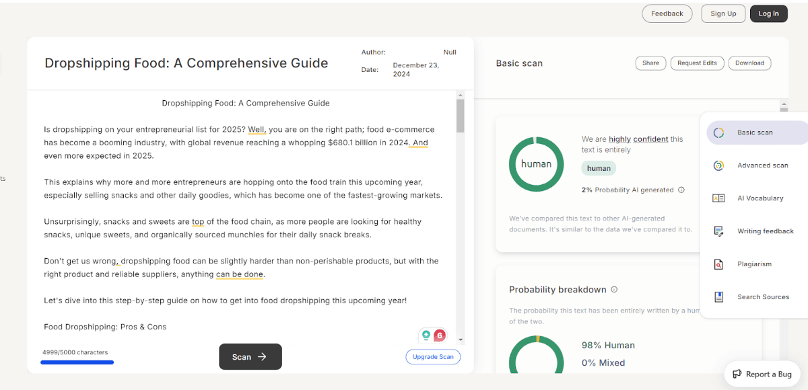Download the scan report
Viewport: 808px width, 390px height.
click(749, 63)
